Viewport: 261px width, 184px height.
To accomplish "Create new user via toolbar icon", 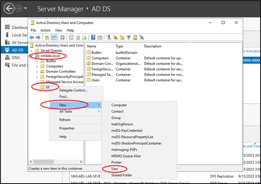I will [109, 37].
